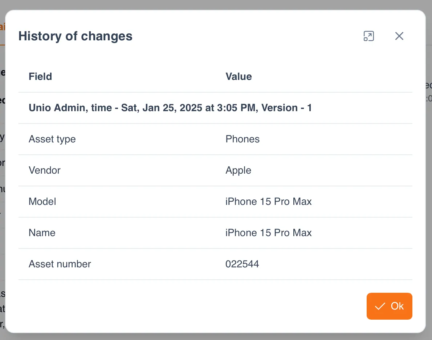432x340 pixels.
Task: Select iPhone 15 Pro Max in Name row
Action: click(268, 233)
